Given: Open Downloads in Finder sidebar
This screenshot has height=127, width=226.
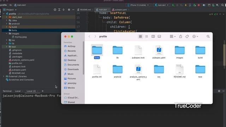Looking at the screenshot, I should point(73,69).
